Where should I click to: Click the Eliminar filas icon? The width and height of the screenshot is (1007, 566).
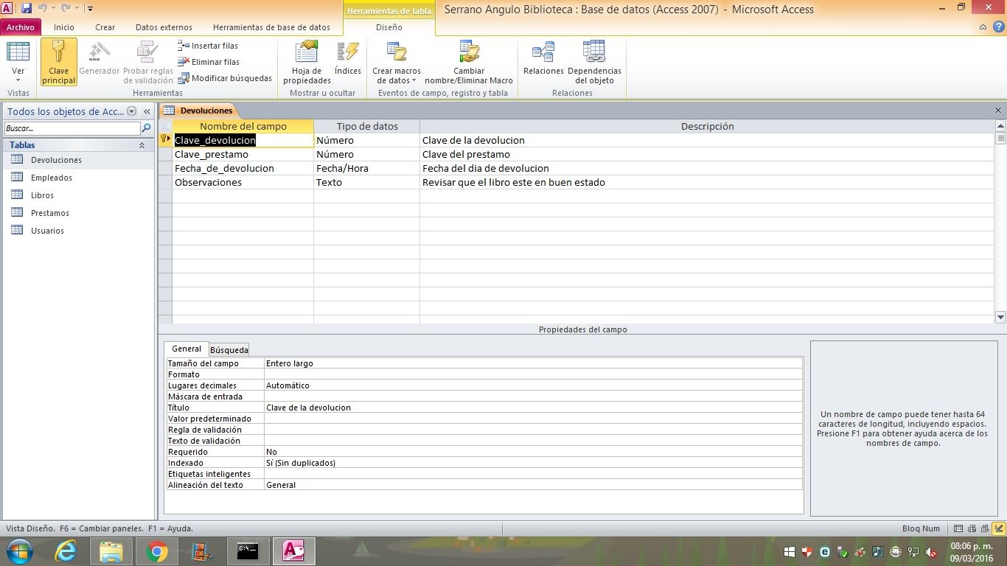[x=184, y=62]
